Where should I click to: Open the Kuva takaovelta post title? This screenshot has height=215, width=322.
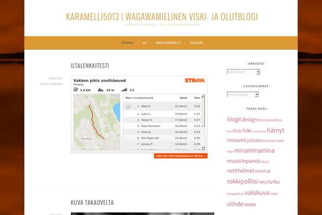(x=92, y=203)
